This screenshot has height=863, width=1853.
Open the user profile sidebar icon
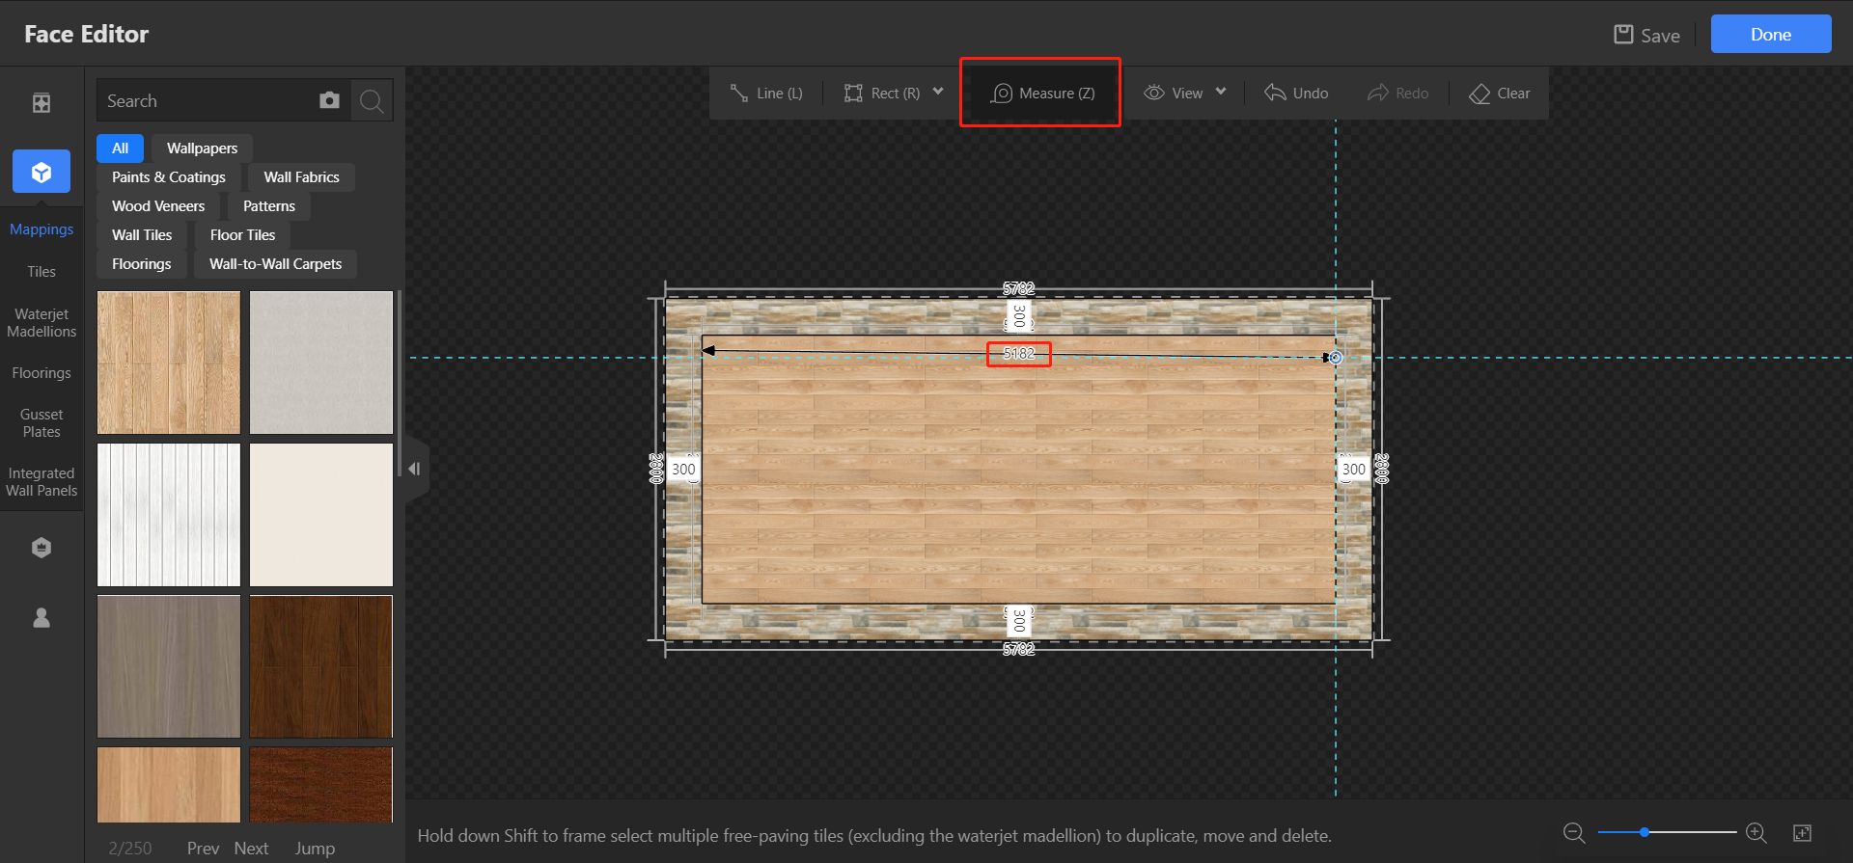click(41, 618)
